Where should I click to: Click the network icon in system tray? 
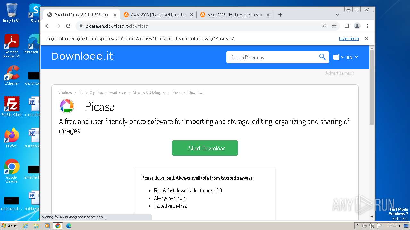pos(372,226)
